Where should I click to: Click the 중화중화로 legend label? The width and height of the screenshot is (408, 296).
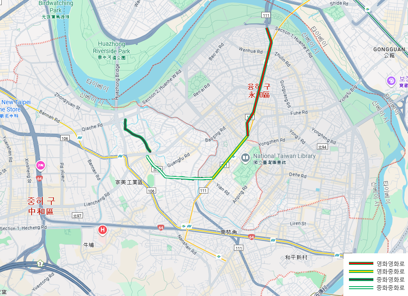(x=390, y=288)
